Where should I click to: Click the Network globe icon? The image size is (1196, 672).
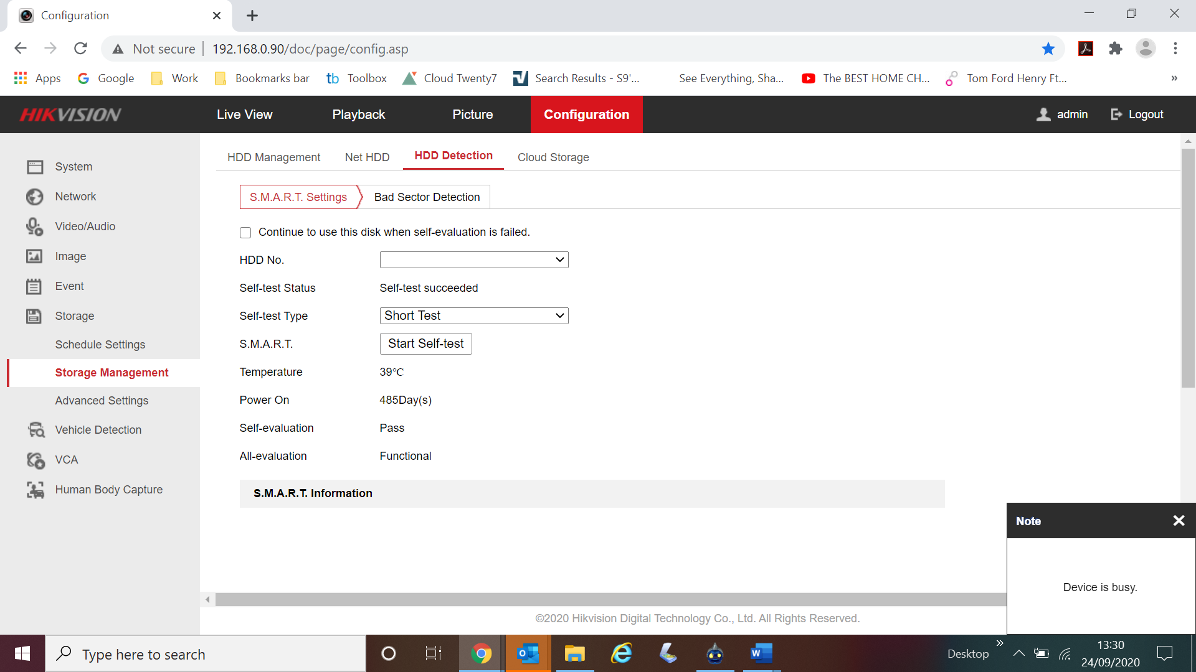click(x=35, y=197)
